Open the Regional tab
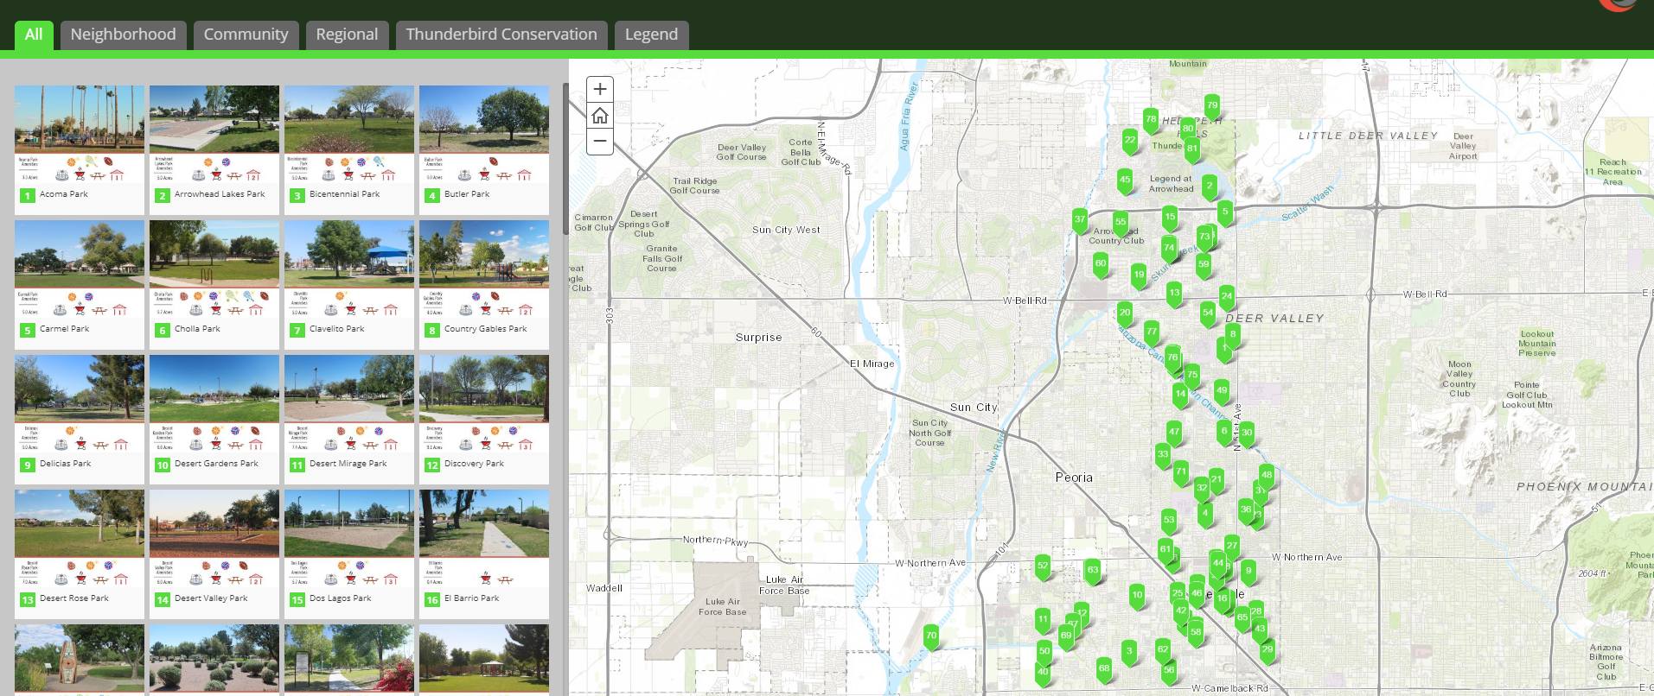 click(x=347, y=35)
